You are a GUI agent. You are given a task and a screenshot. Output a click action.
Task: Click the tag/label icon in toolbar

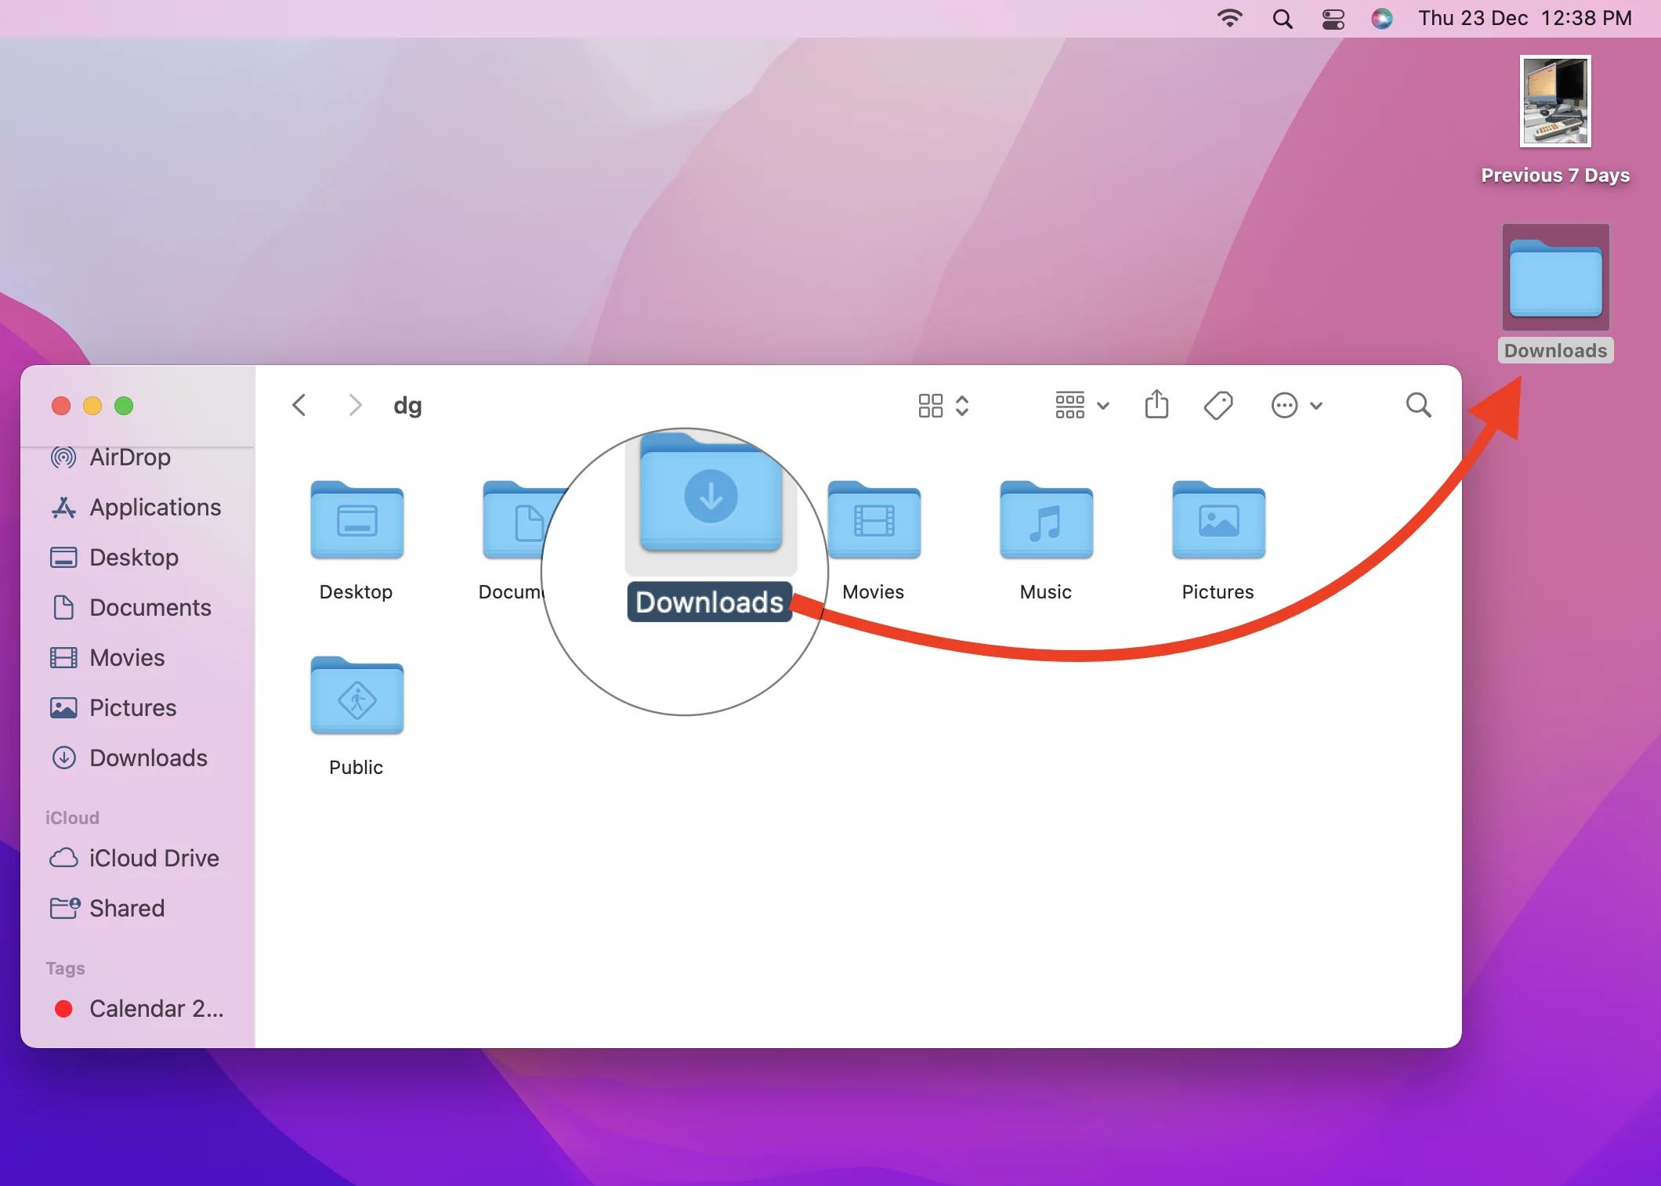tap(1219, 406)
